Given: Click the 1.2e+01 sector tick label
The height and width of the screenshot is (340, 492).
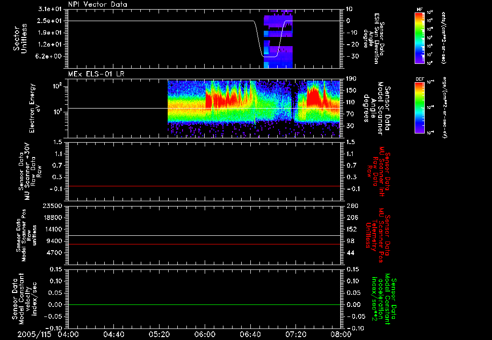Looking at the screenshot, I should 50,45.
